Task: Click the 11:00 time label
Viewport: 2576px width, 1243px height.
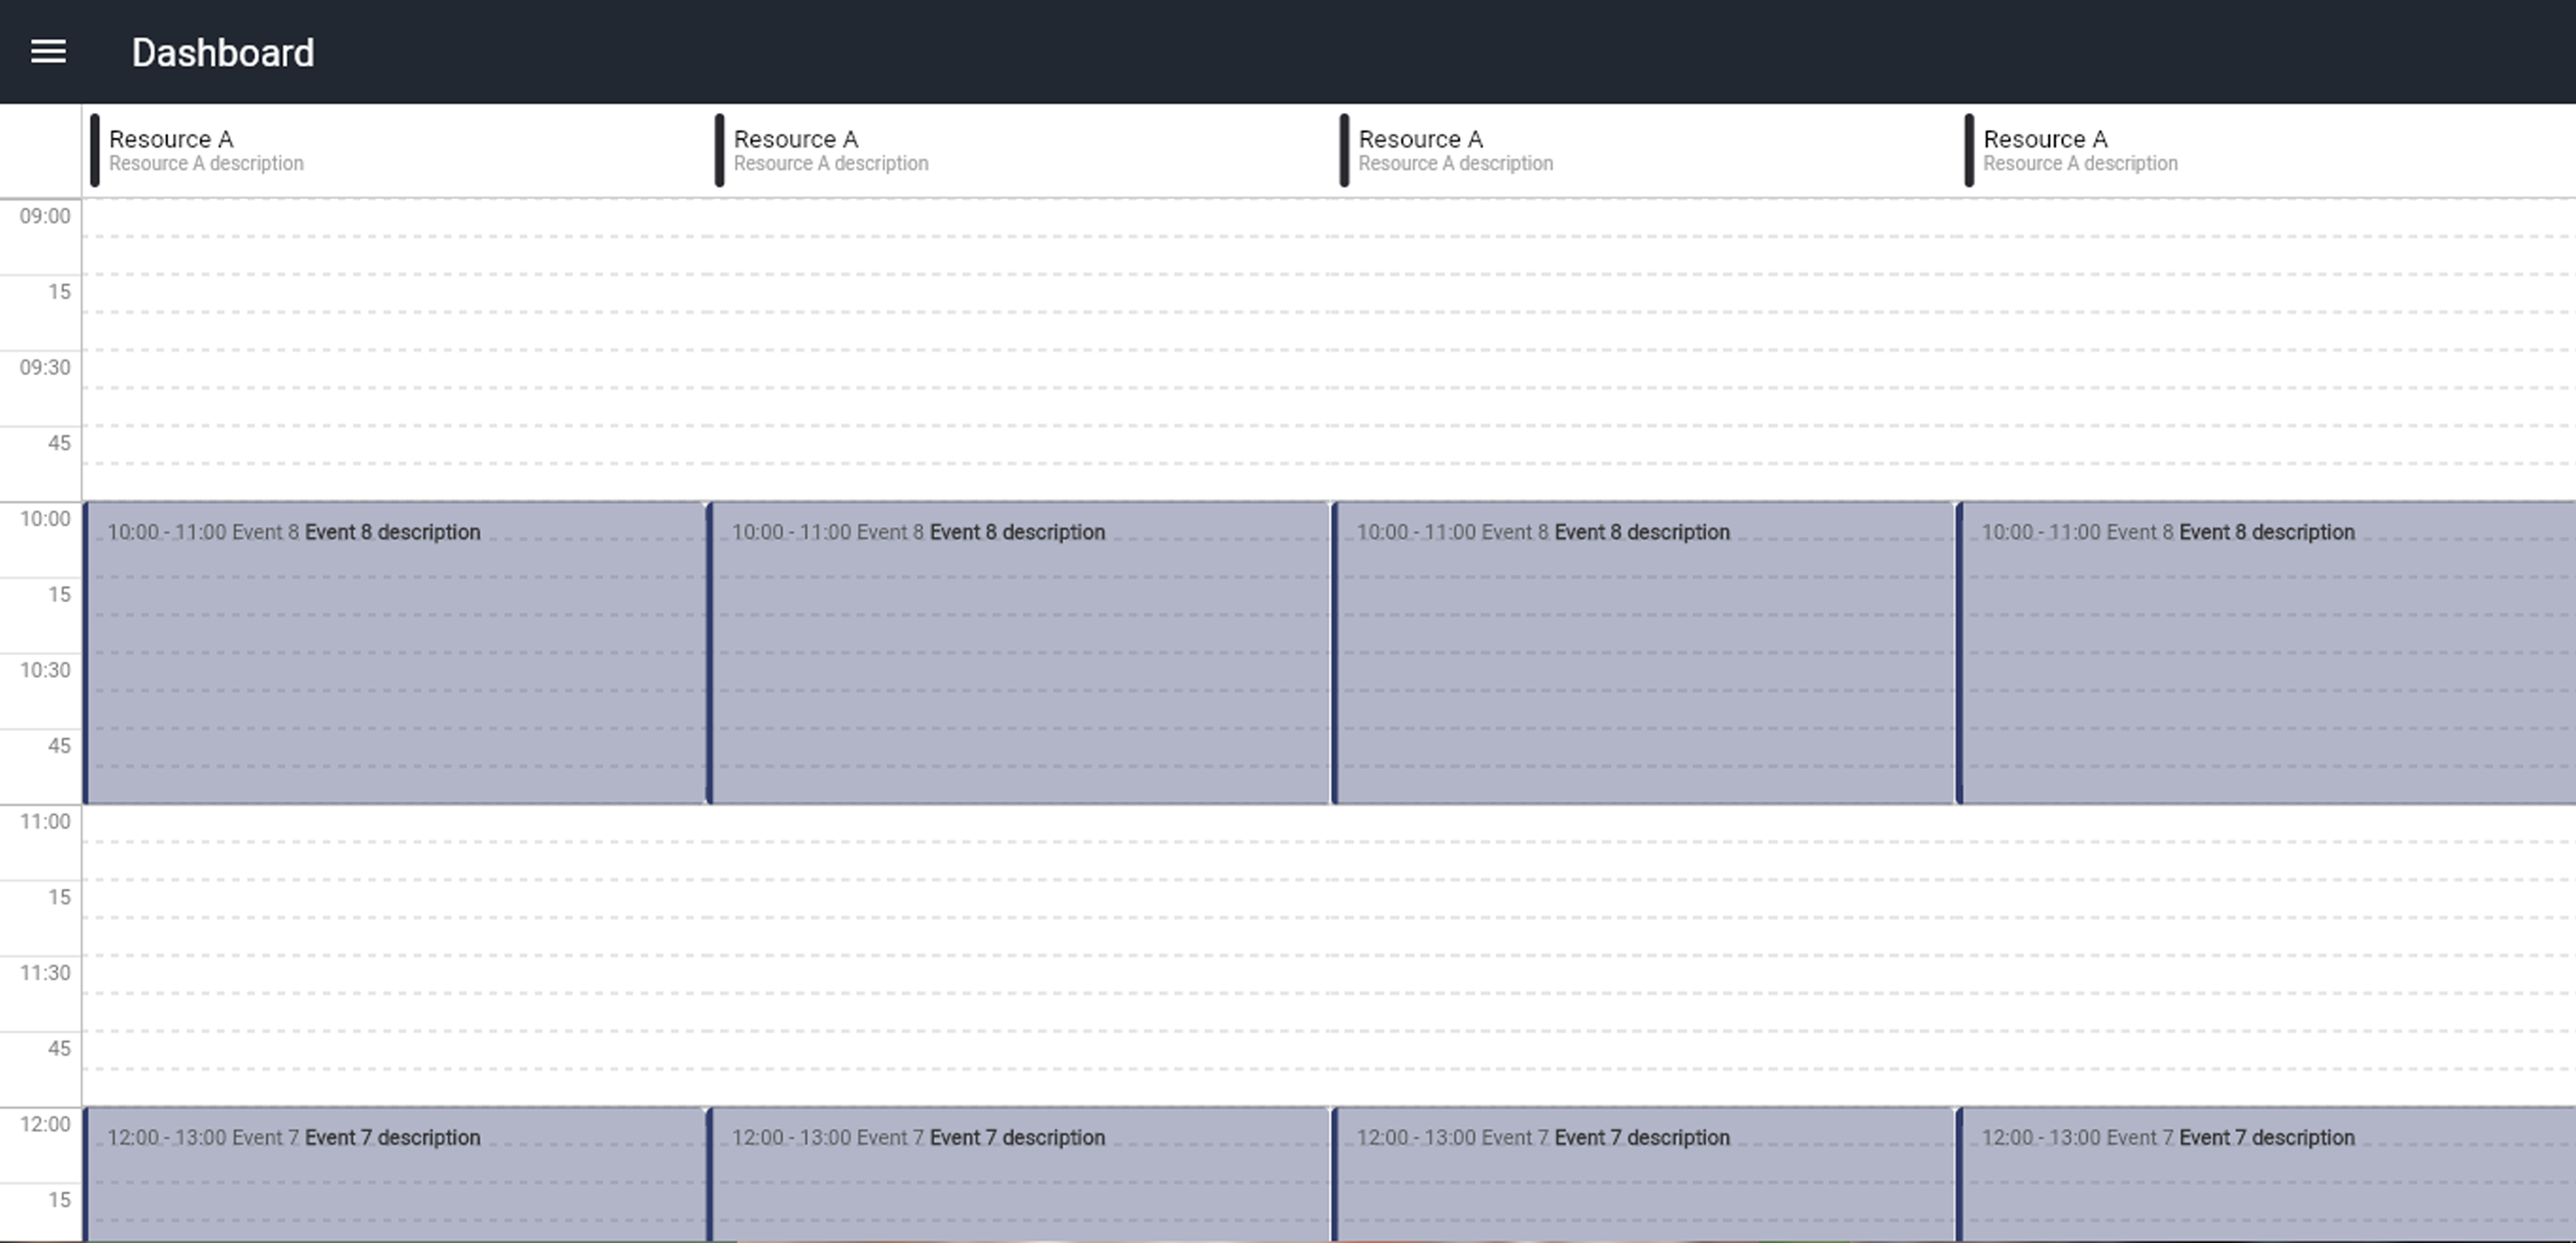Action: click(x=45, y=821)
